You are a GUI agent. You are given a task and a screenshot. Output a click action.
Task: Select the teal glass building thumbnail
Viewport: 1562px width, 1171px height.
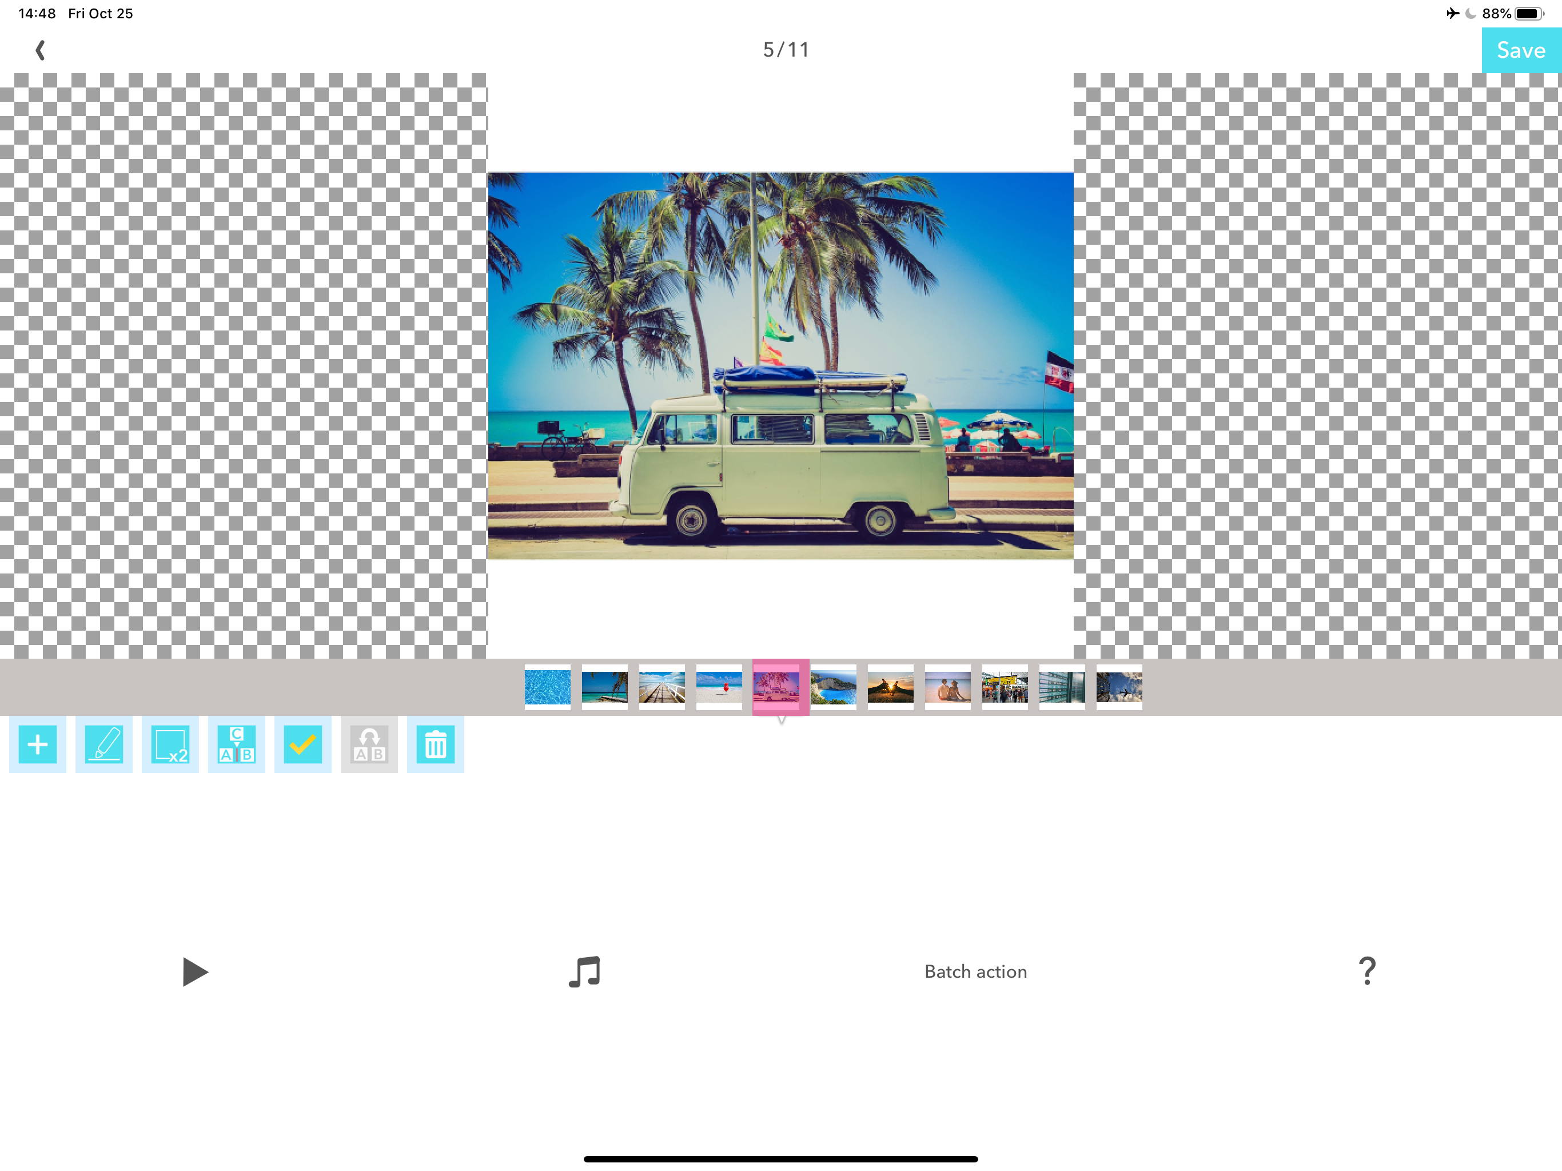click(1062, 687)
